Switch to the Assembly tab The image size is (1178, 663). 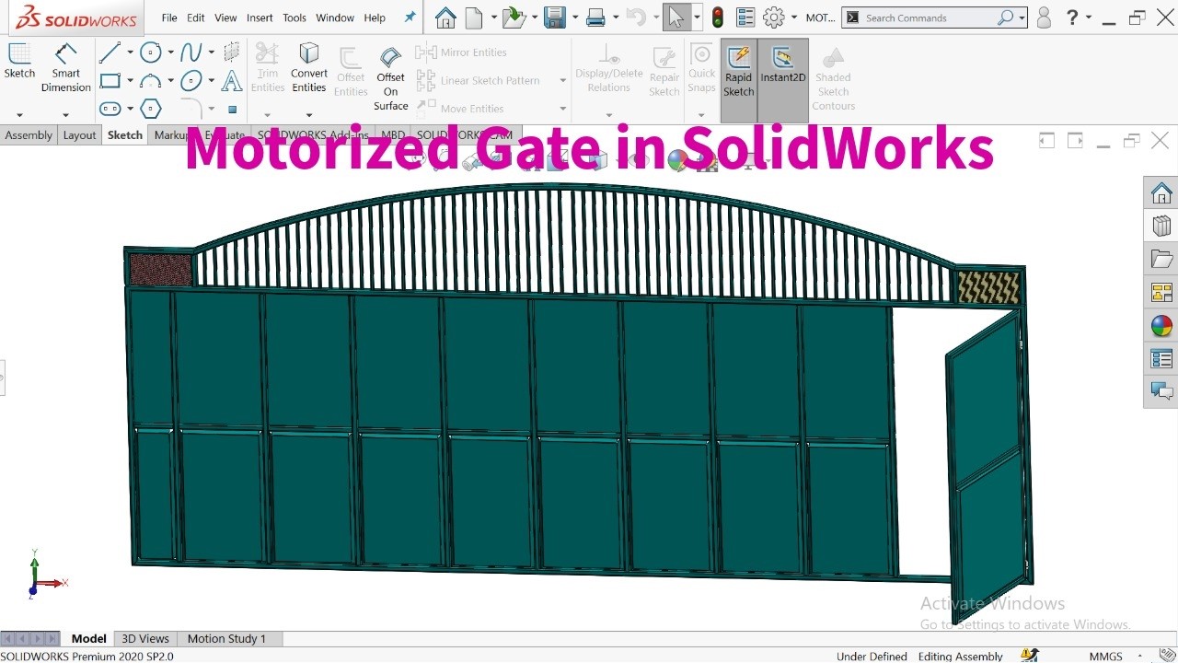tap(29, 134)
